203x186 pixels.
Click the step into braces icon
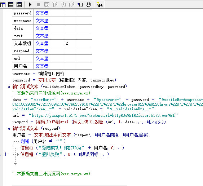point(63,5)
